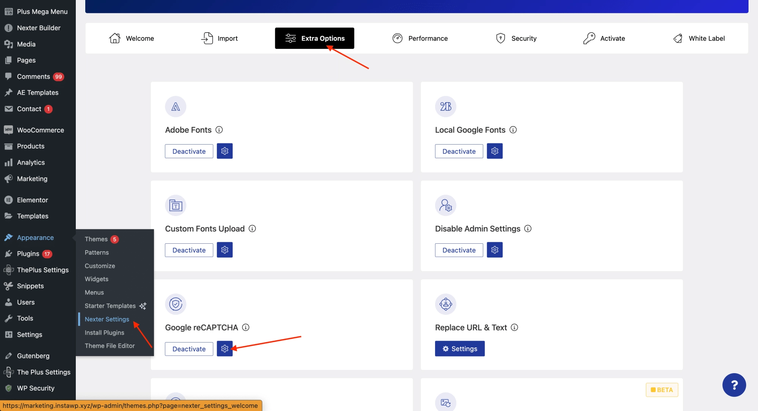Image resolution: width=758 pixels, height=411 pixels.
Task: Click the WP Security shield icon
Action: click(8, 388)
